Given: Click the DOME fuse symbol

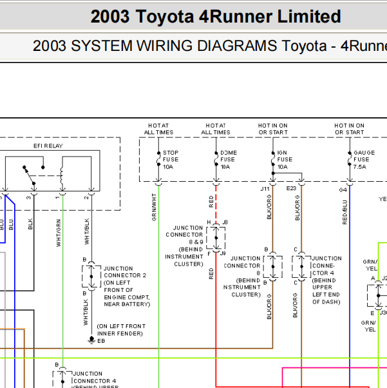Looking at the screenshot, I should pyautogui.click(x=216, y=159).
